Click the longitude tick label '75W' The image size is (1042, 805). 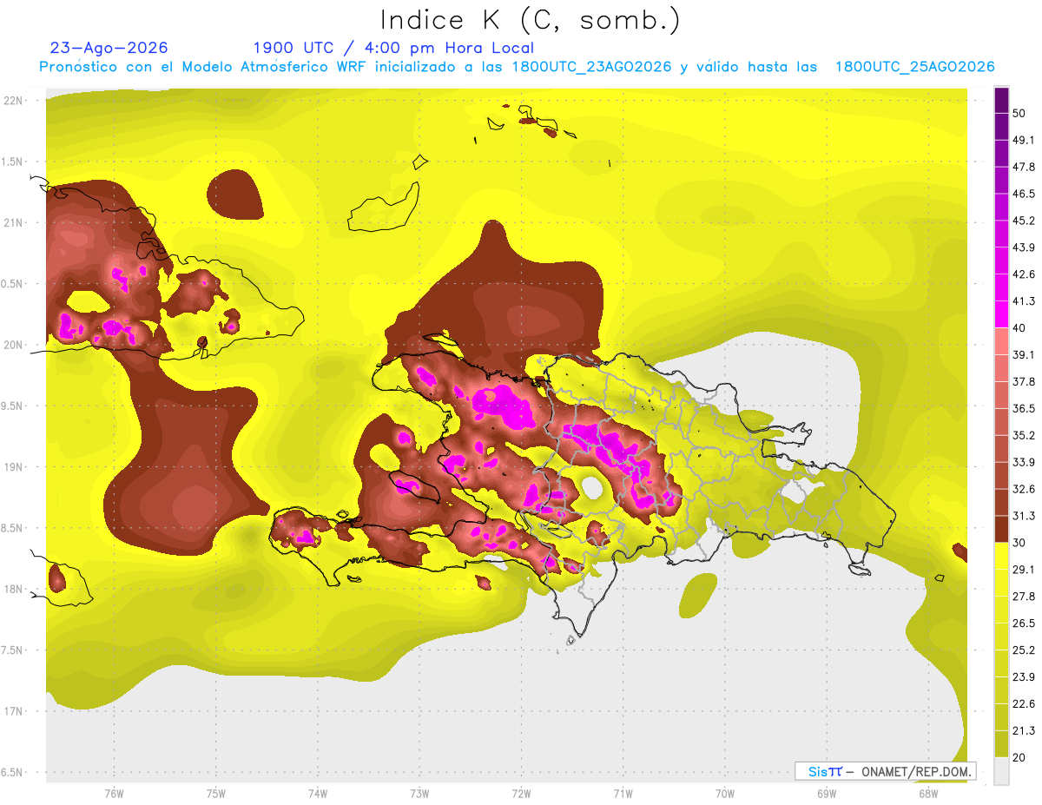[215, 794]
